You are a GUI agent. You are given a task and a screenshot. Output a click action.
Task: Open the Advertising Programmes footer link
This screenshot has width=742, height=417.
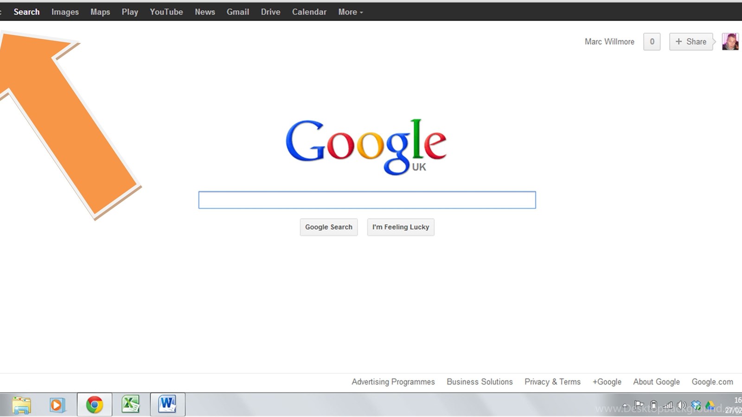[393, 382]
